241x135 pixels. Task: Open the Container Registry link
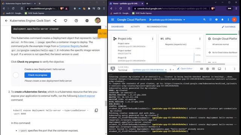[x=69, y=46]
